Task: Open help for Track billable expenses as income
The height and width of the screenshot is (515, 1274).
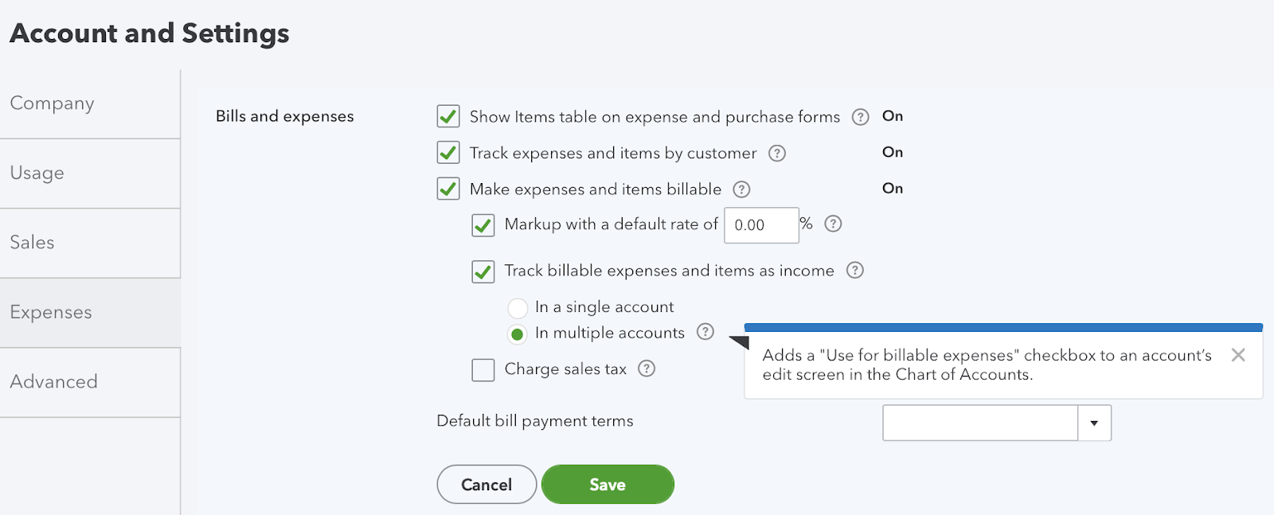Action: click(x=855, y=271)
